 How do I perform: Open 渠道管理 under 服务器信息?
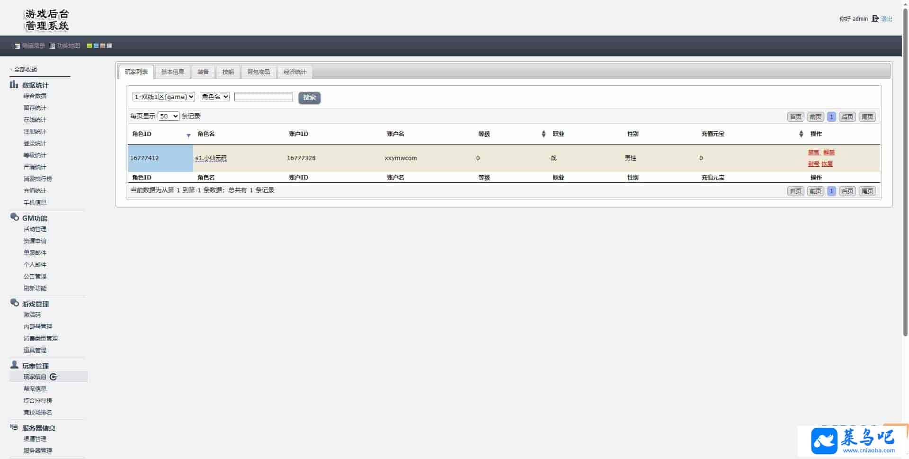coord(35,439)
